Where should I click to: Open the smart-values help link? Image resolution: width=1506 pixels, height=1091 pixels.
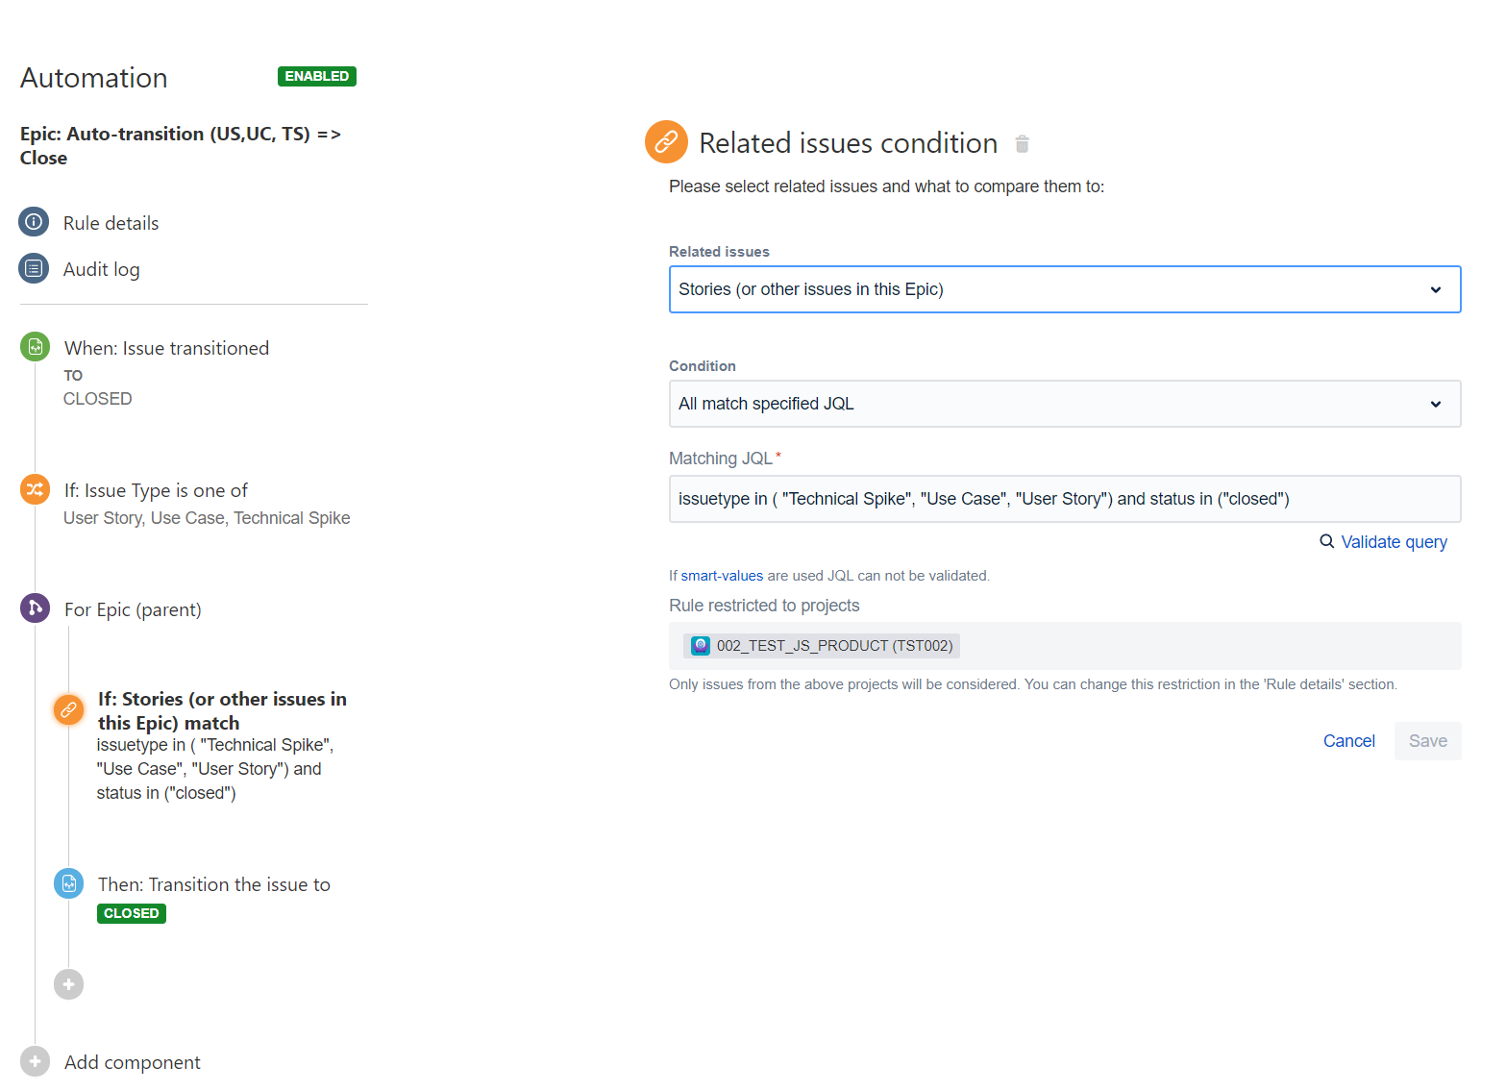722,576
